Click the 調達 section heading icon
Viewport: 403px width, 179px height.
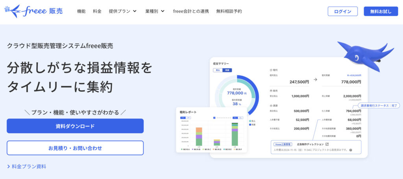coord(271,106)
